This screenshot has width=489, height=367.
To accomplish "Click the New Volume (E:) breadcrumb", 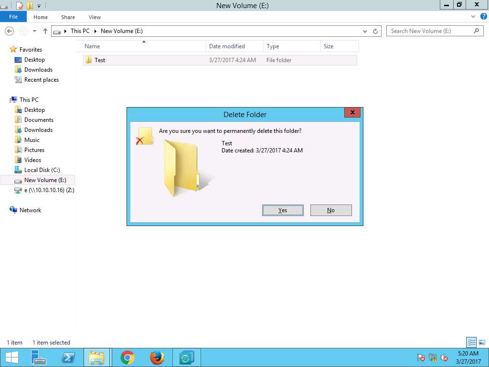I will coord(122,31).
